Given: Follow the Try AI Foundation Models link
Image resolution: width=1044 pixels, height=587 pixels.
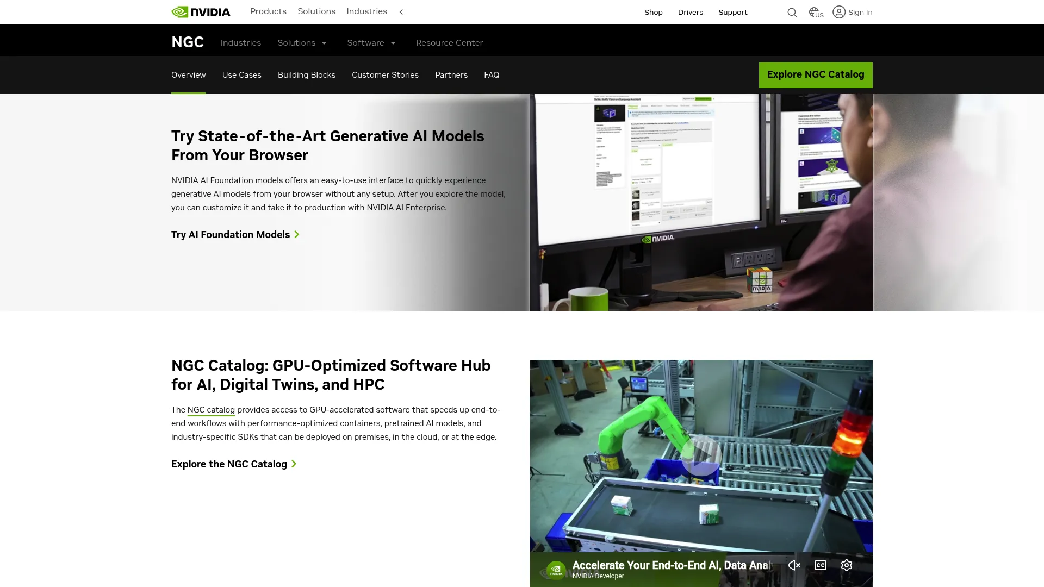Looking at the screenshot, I should (235, 235).
